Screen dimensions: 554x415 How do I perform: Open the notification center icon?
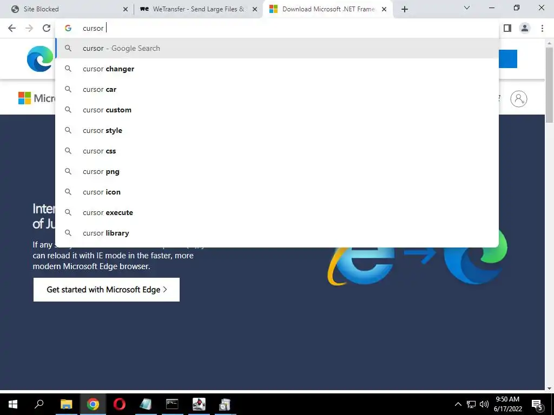click(x=537, y=404)
